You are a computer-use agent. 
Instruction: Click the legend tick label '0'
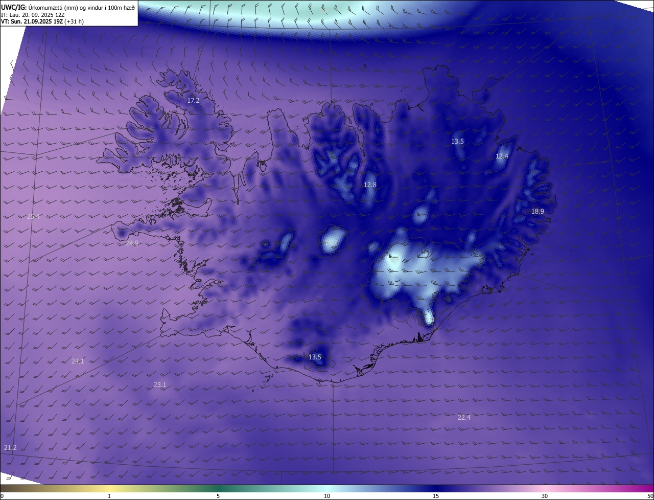click(x=2, y=496)
